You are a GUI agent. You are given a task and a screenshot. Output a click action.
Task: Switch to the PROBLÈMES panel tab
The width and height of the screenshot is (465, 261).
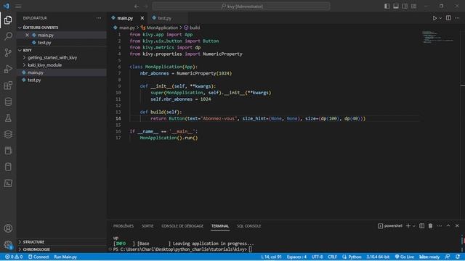pyautogui.click(x=124, y=225)
